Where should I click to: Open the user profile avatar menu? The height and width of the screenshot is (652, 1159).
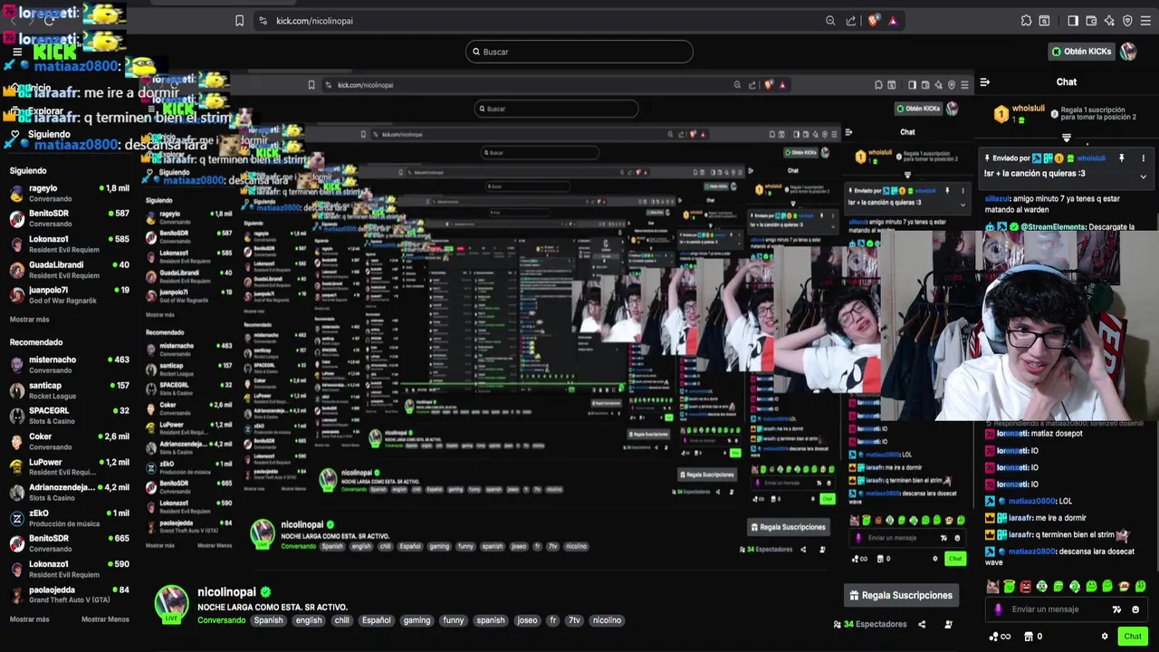(1128, 52)
